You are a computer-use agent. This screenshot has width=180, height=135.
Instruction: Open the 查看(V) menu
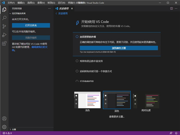click(x=41, y=3)
